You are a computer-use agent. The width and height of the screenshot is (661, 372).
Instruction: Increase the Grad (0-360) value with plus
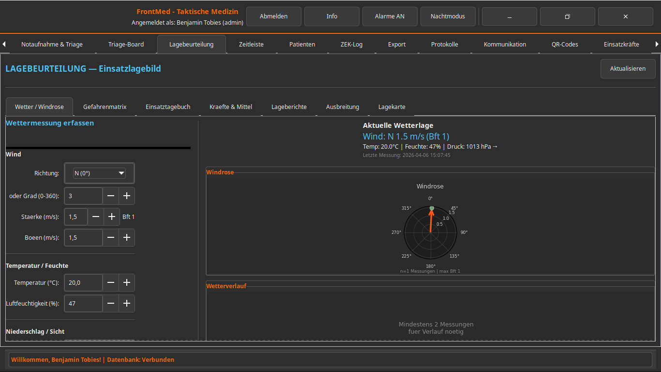tap(127, 196)
